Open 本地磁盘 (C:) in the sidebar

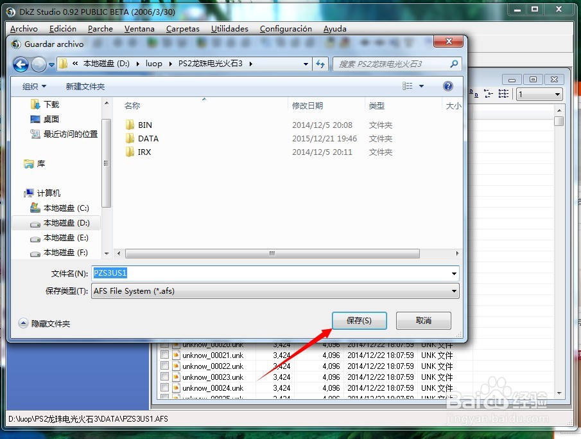pos(60,208)
